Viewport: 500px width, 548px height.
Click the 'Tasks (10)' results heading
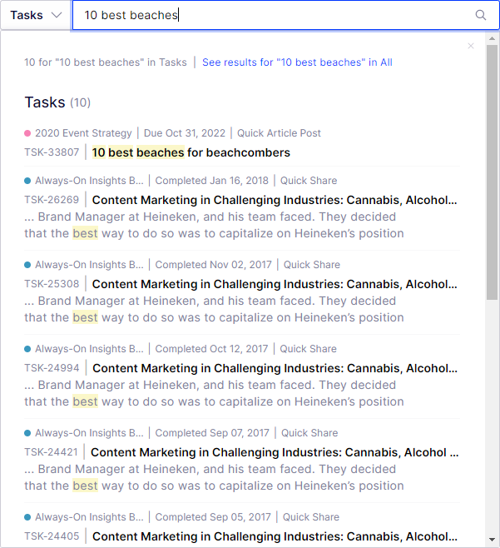pos(57,102)
